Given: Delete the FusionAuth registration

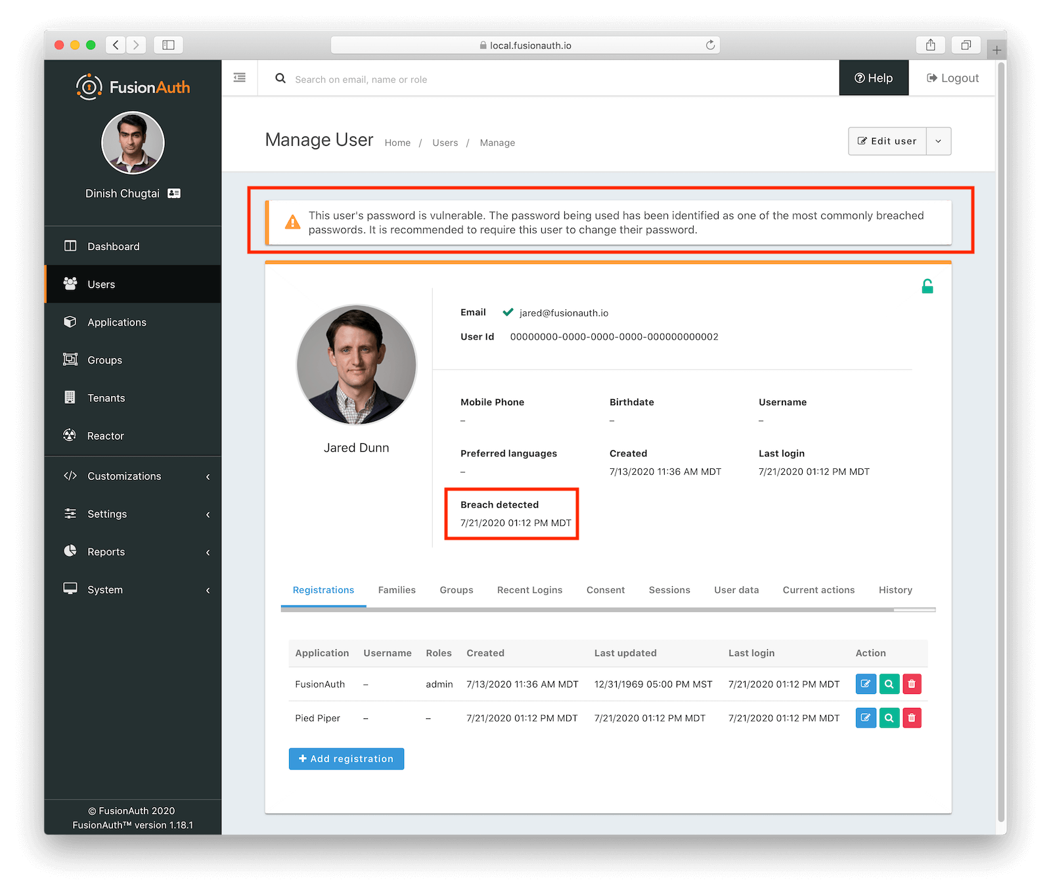Looking at the screenshot, I should point(912,684).
